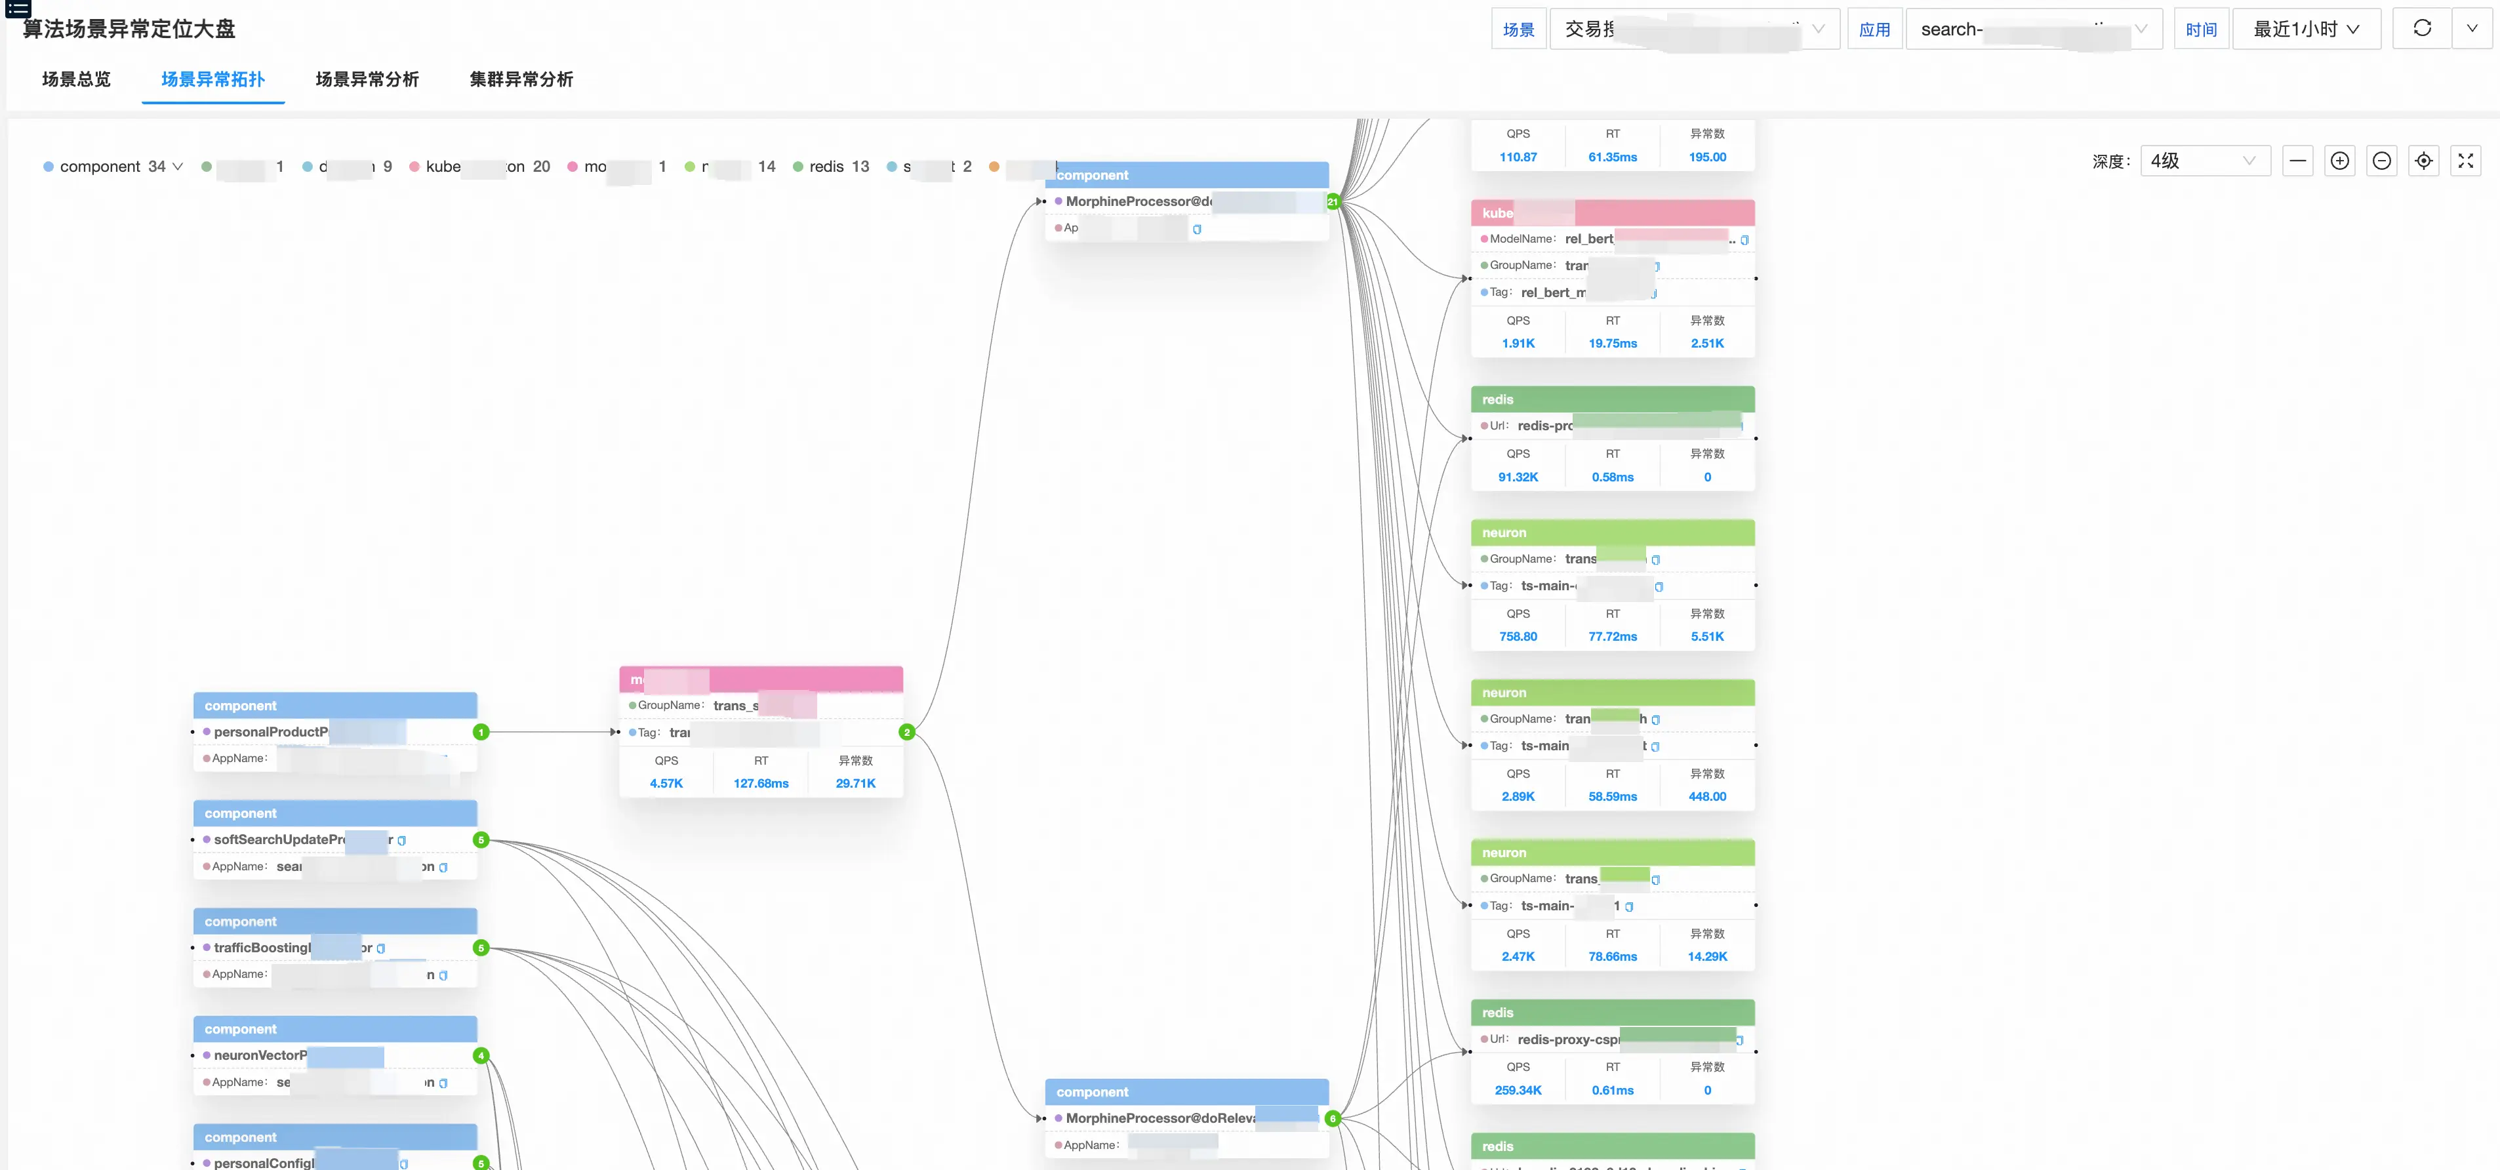This screenshot has width=2500, height=1170.
Task: Expand the dropdown arrow beside the refresh button
Action: click(x=2472, y=28)
